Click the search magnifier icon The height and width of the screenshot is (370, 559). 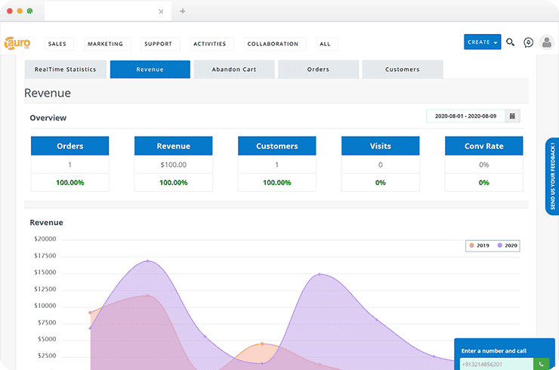click(x=511, y=42)
